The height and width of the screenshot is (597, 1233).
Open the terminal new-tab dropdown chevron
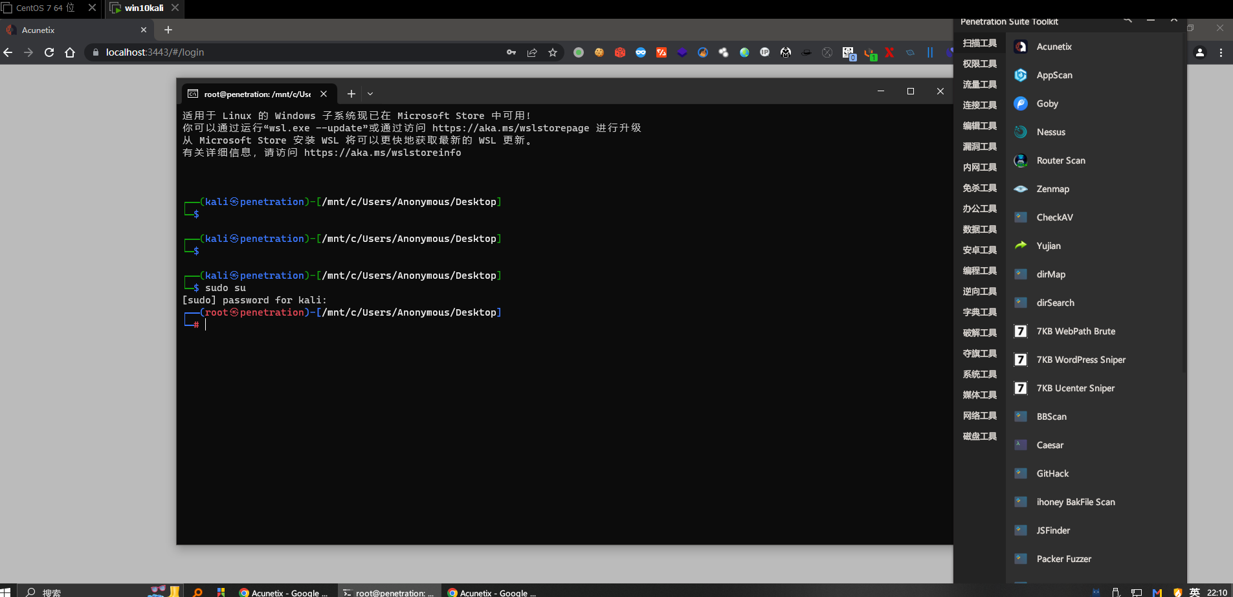(x=370, y=94)
